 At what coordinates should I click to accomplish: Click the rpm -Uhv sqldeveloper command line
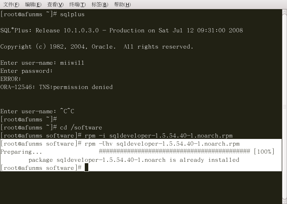pyautogui.click(x=162, y=144)
